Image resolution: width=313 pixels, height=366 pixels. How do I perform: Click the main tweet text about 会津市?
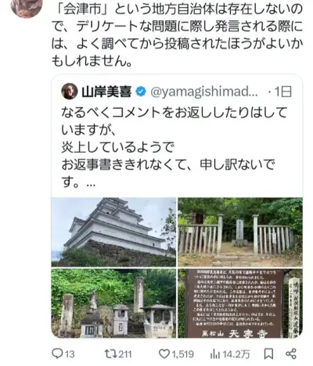[x=177, y=35]
